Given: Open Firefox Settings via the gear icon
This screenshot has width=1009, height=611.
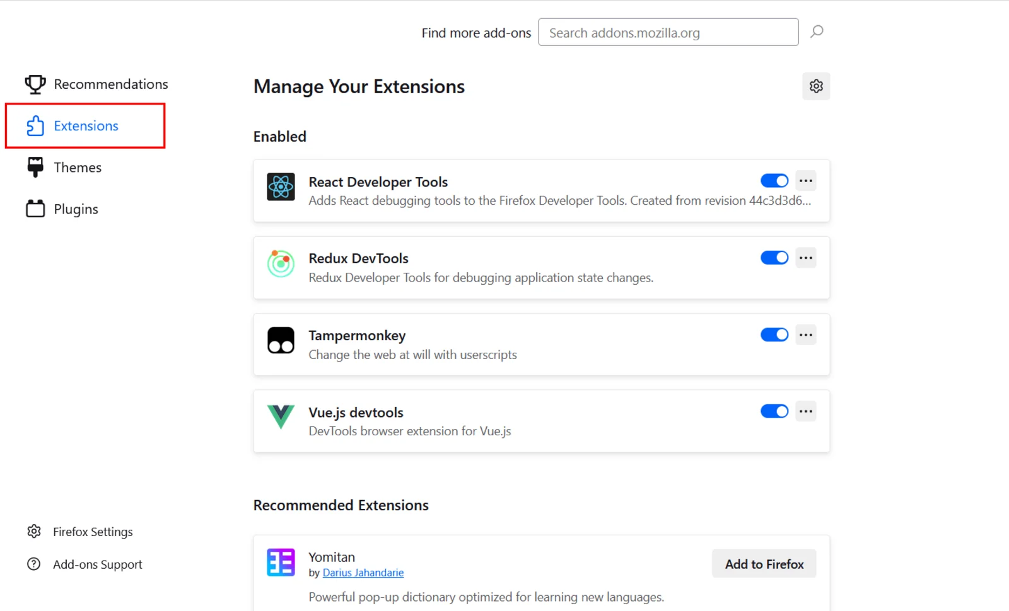Looking at the screenshot, I should tap(34, 531).
